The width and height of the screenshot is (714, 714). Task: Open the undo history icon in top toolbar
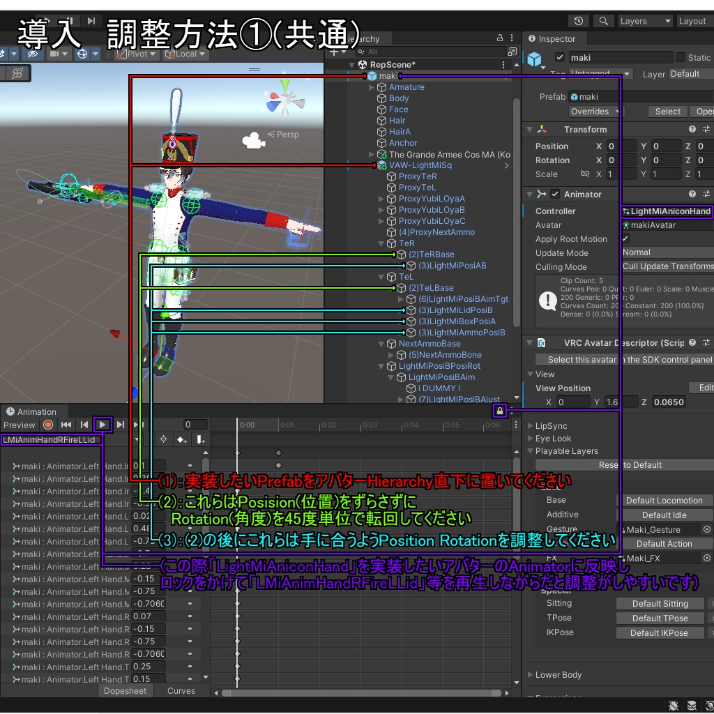click(x=579, y=21)
